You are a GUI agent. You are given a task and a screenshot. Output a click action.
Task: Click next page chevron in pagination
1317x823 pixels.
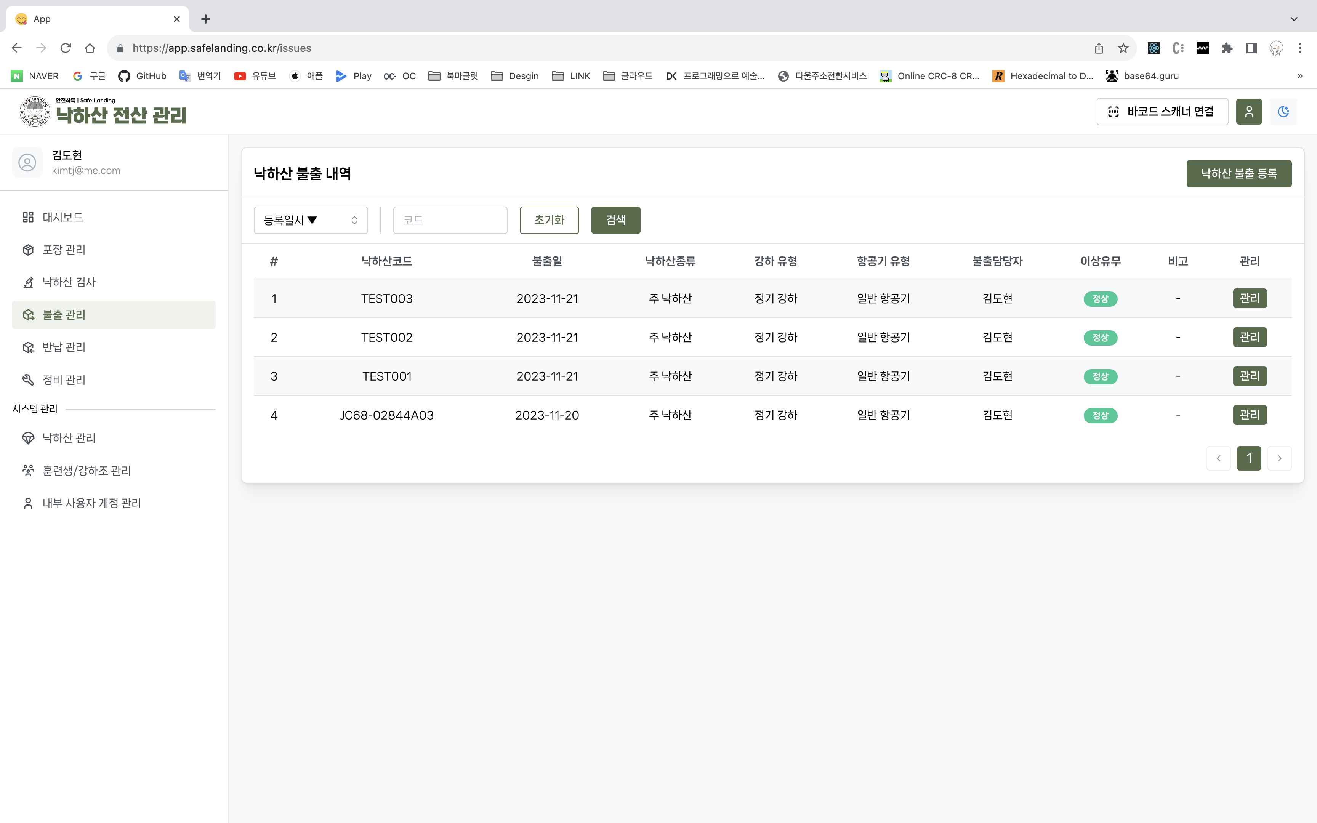pos(1279,458)
